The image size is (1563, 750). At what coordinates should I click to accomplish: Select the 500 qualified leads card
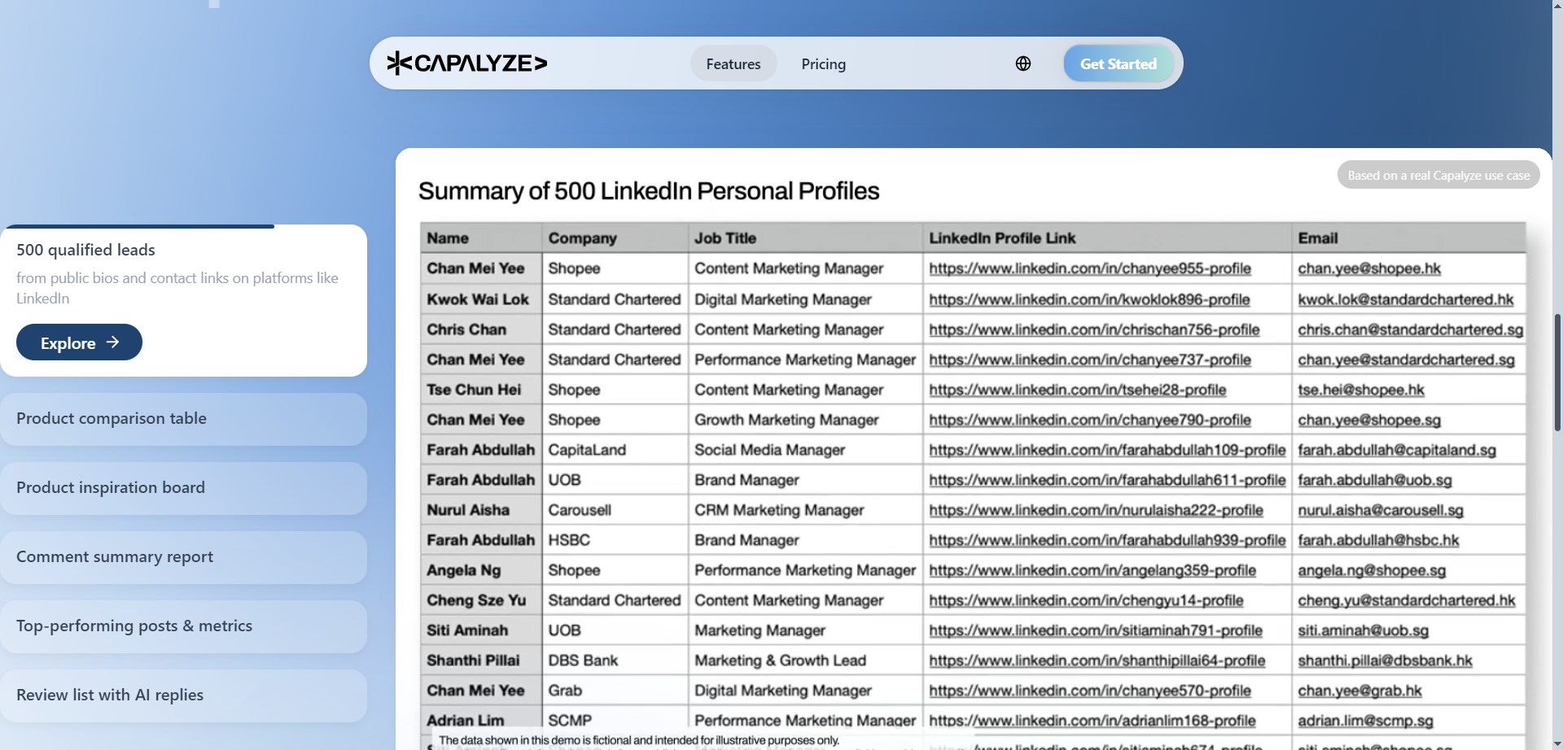[183, 300]
